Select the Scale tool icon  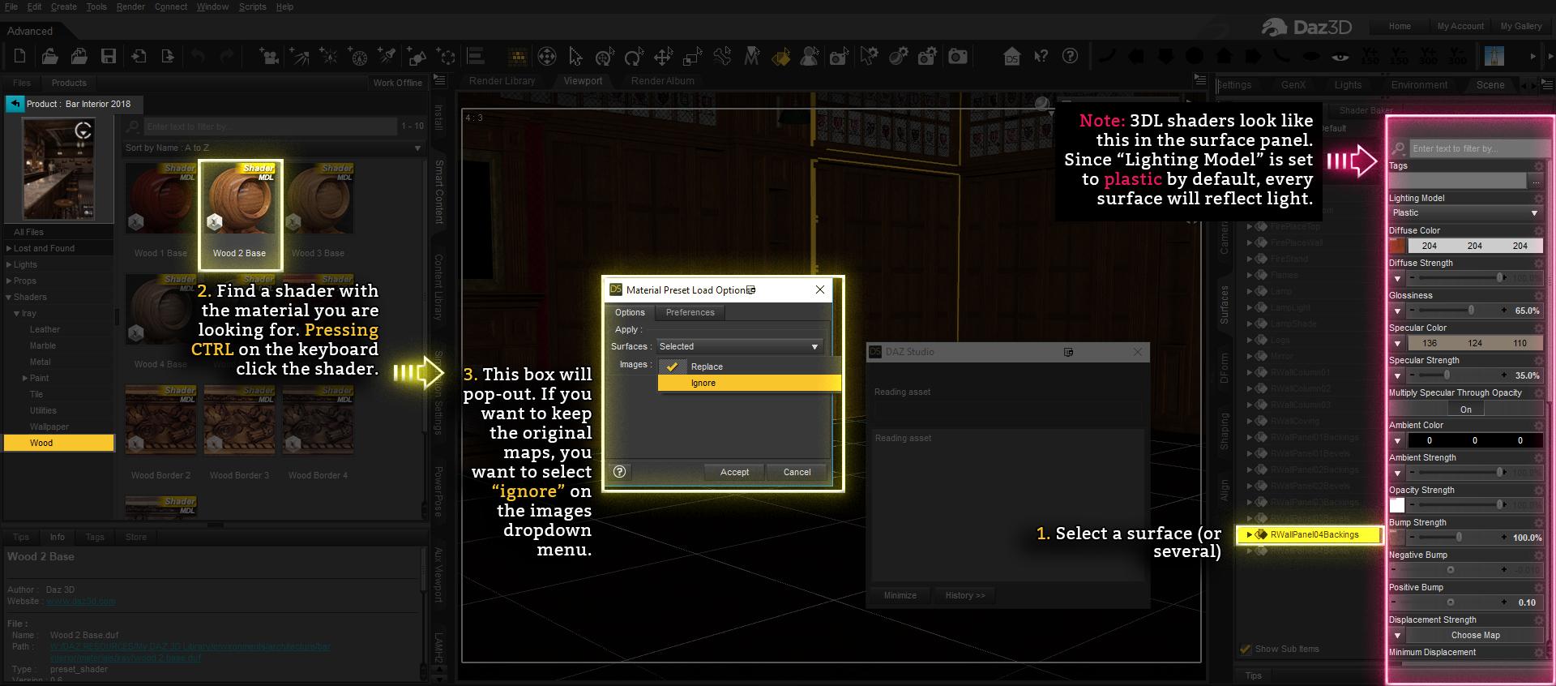[692, 56]
